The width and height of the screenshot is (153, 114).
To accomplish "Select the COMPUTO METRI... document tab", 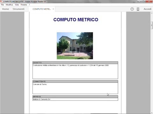I will point(42,9).
